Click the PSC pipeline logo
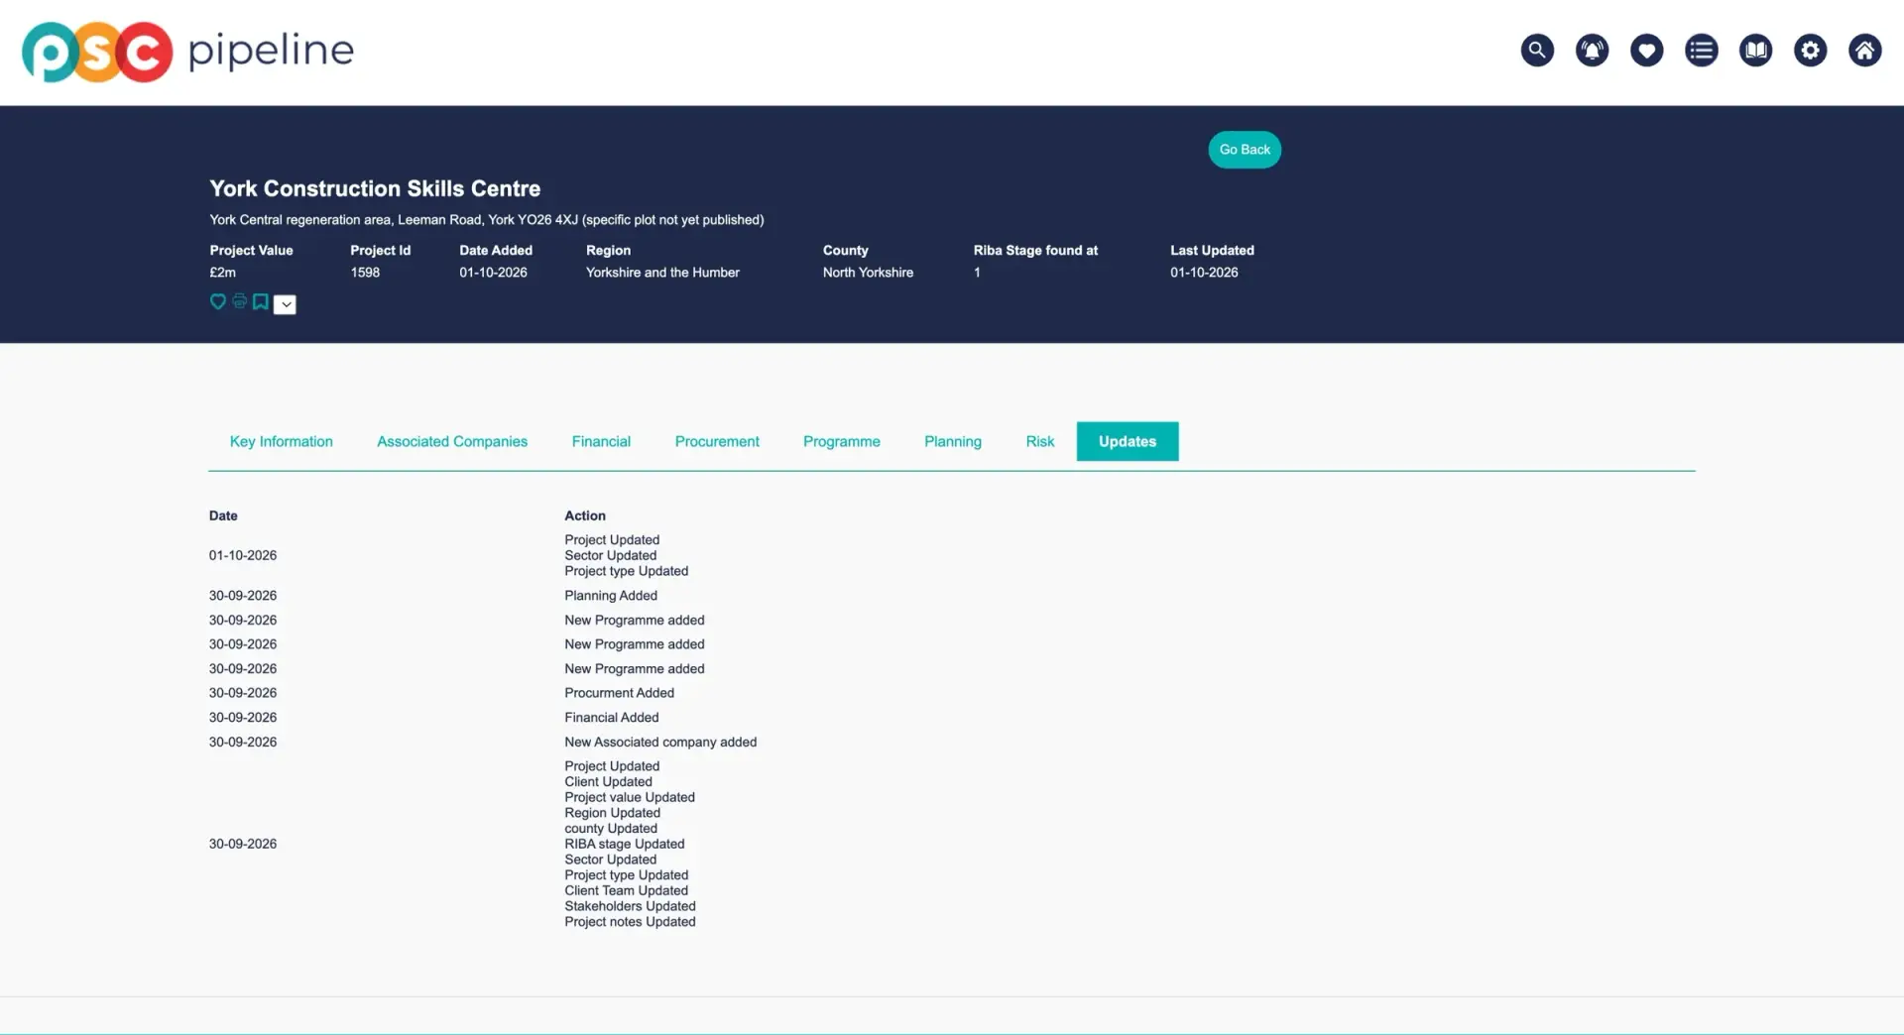 [187, 52]
